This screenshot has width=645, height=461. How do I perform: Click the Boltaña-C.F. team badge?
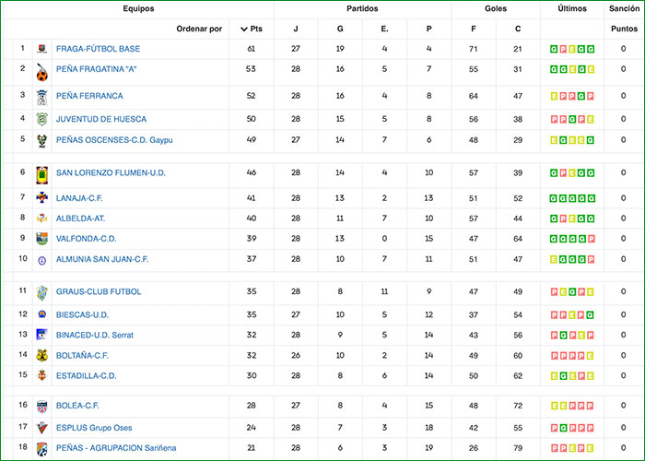[x=41, y=355]
